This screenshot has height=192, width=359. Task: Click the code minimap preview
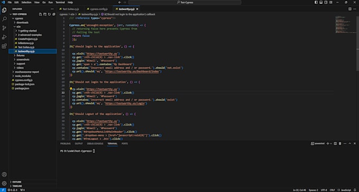click(x=345, y=25)
